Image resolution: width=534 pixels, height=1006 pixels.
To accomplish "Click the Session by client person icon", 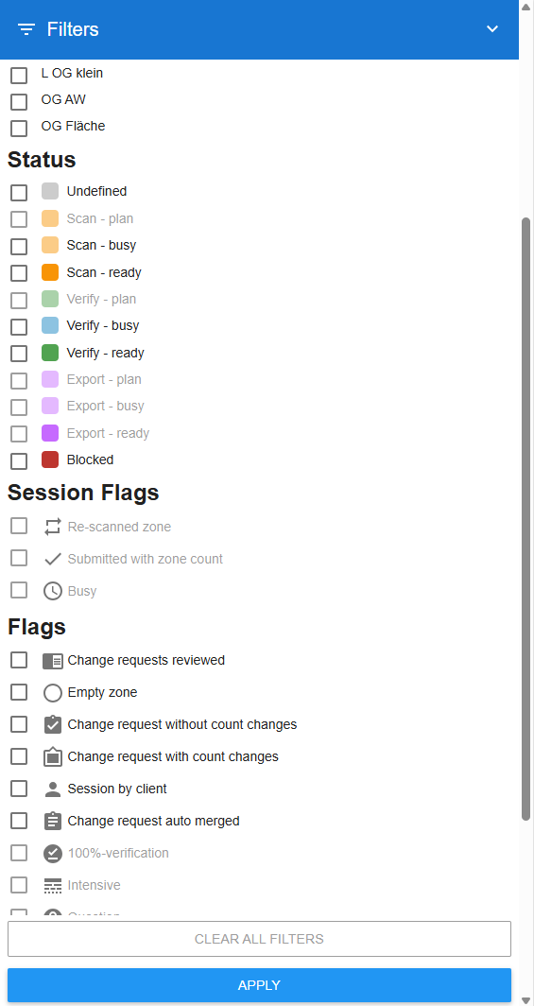I will 53,789.
